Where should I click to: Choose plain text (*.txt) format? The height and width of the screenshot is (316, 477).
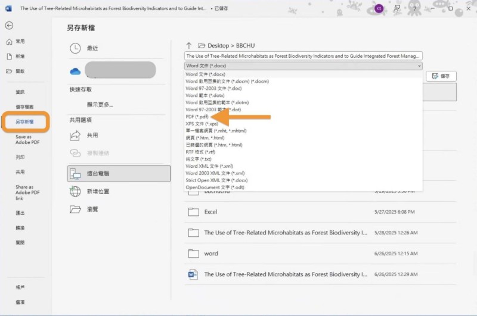click(x=303, y=159)
